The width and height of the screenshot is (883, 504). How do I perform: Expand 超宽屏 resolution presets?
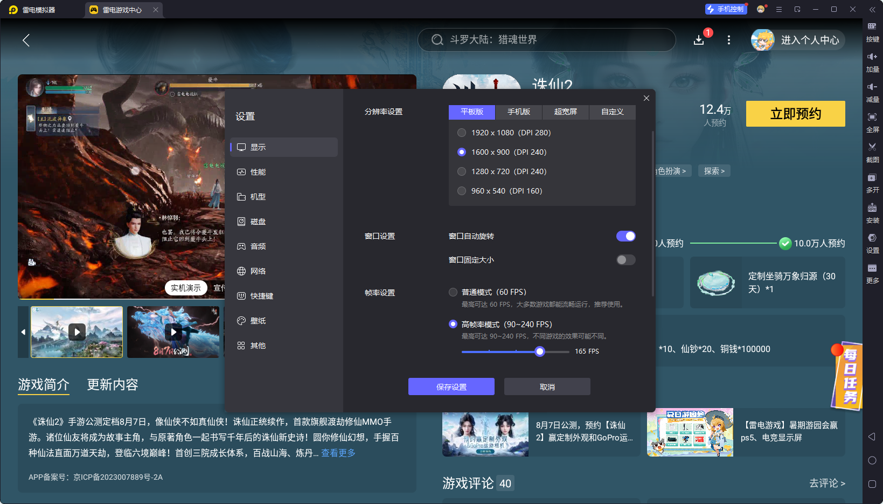(565, 112)
